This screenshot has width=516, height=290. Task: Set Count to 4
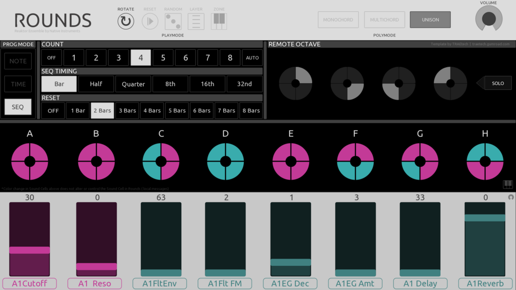pyautogui.click(x=141, y=57)
